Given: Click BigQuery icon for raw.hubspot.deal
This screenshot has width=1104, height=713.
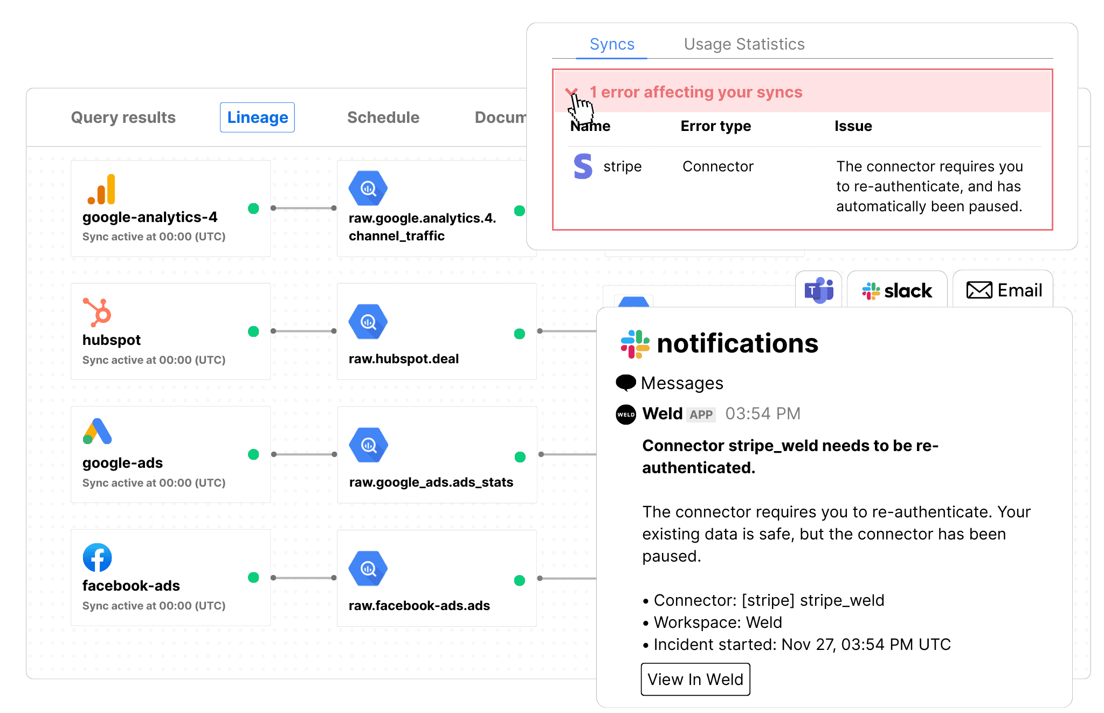Looking at the screenshot, I should click(368, 322).
